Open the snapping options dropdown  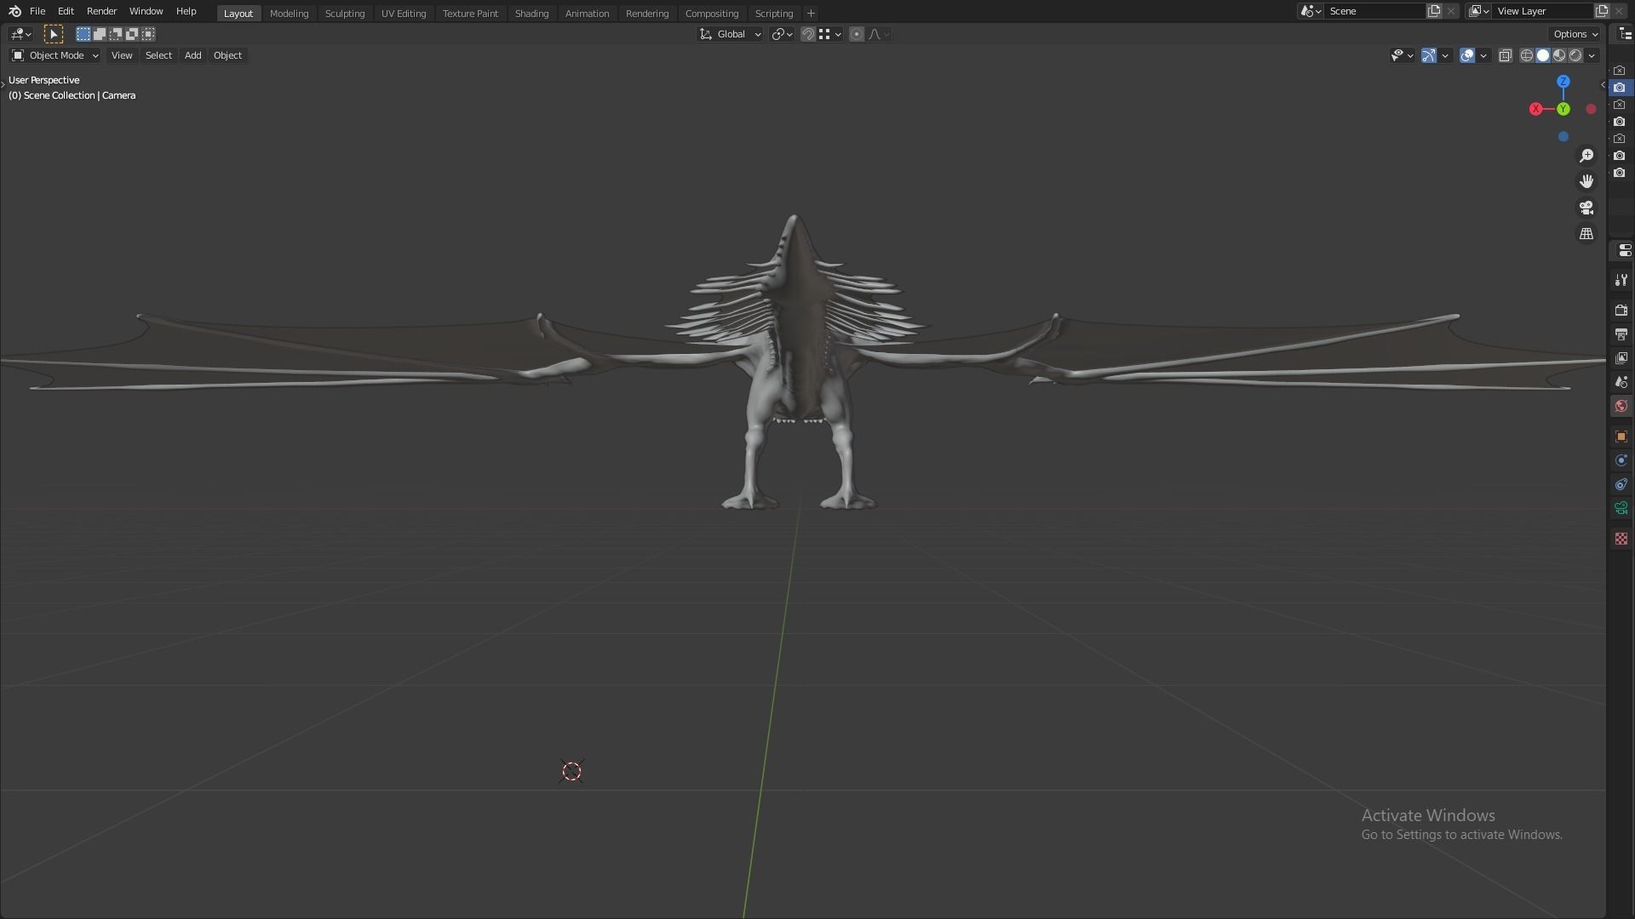[x=830, y=34]
